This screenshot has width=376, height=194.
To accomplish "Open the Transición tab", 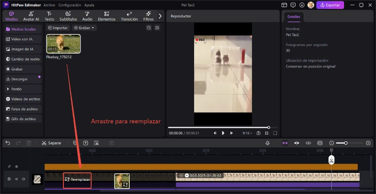I will point(129,16).
